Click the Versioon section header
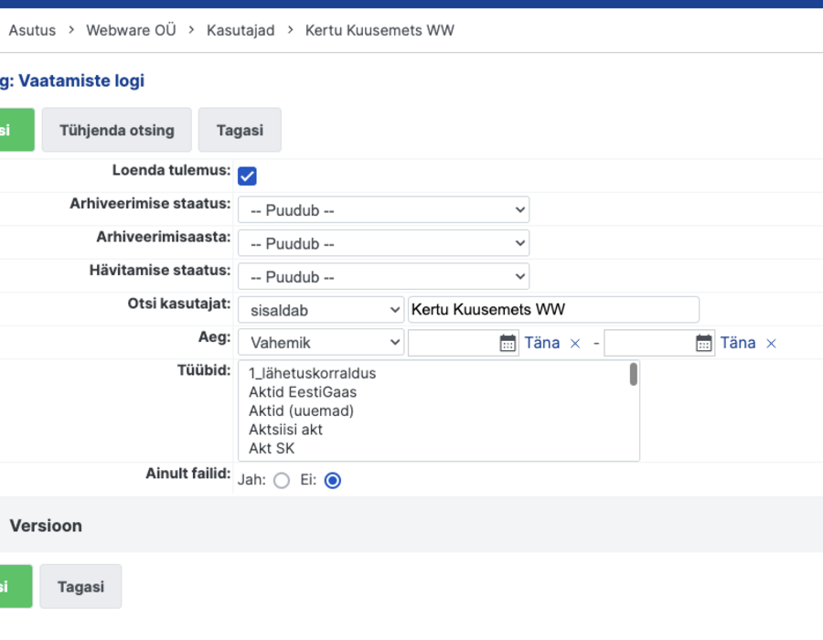Viewport: 823px width, 640px height. click(411, 525)
